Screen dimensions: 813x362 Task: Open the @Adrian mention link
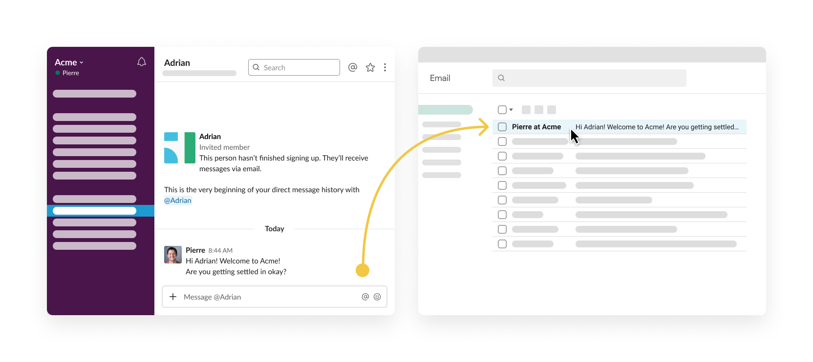(x=178, y=201)
